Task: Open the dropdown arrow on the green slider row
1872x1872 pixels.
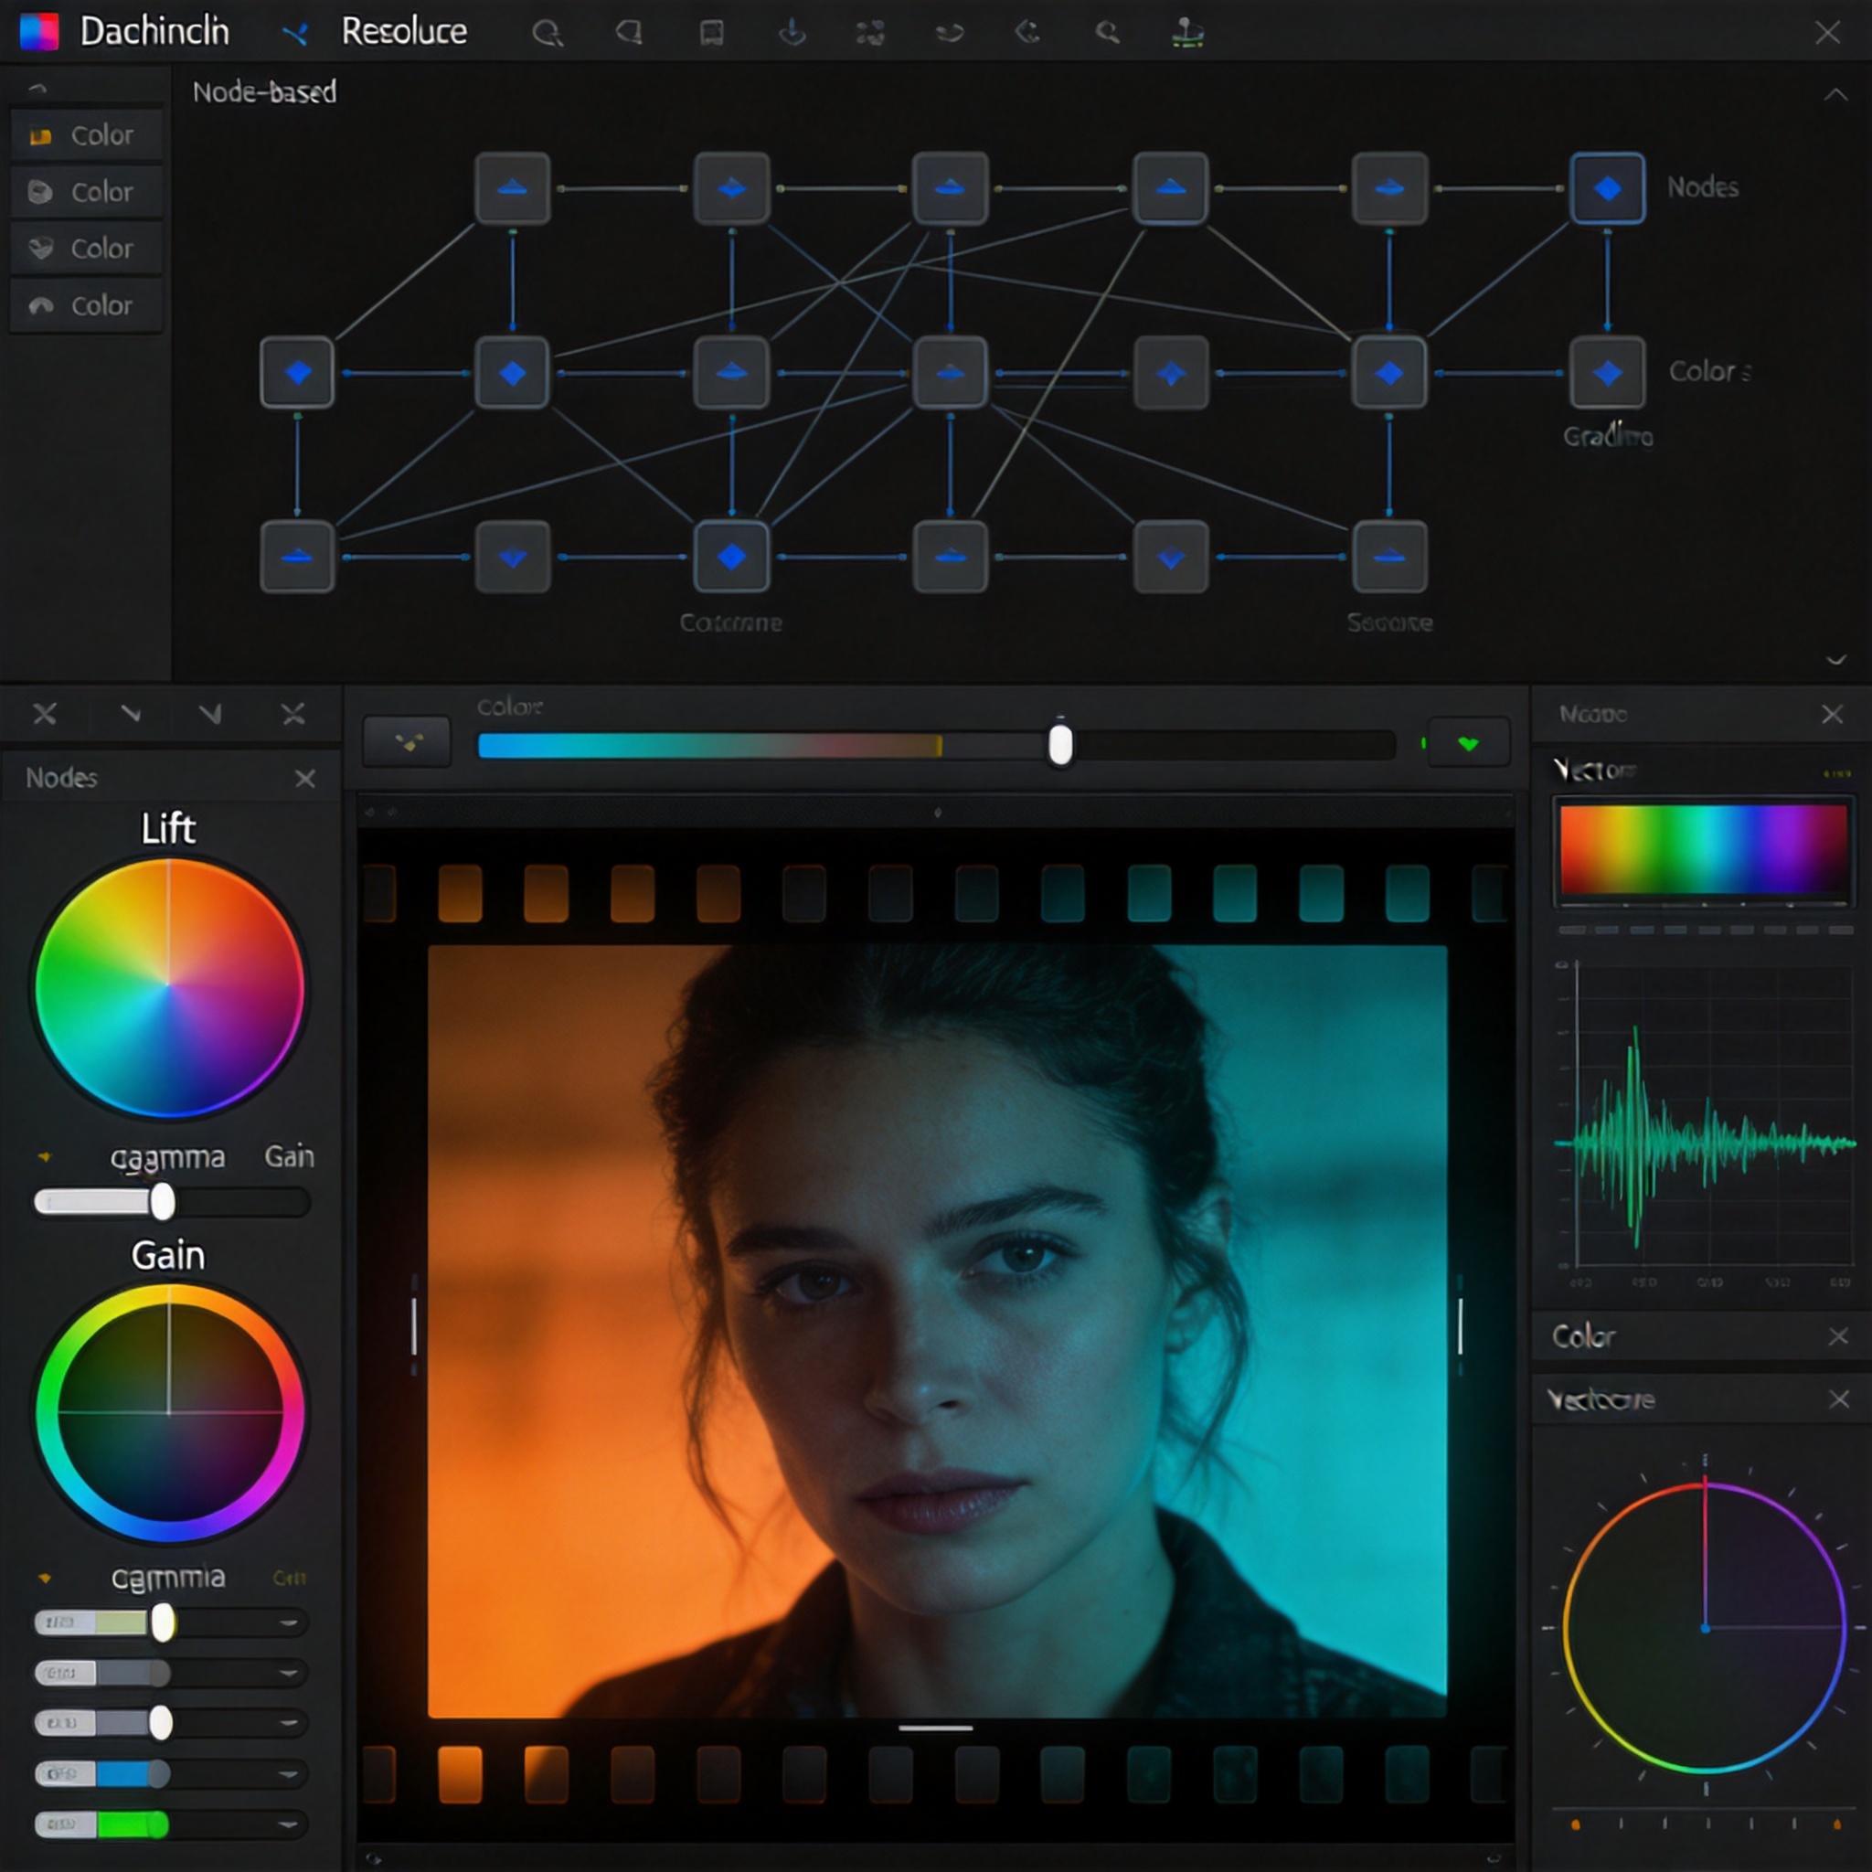Action: [x=288, y=1824]
